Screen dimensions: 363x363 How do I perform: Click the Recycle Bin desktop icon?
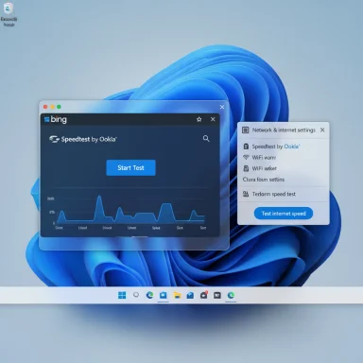pyautogui.click(x=9, y=14)
